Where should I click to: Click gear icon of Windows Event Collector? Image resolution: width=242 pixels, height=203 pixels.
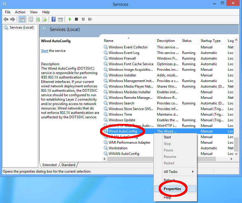pyautogui.click(x=106, y=47)
